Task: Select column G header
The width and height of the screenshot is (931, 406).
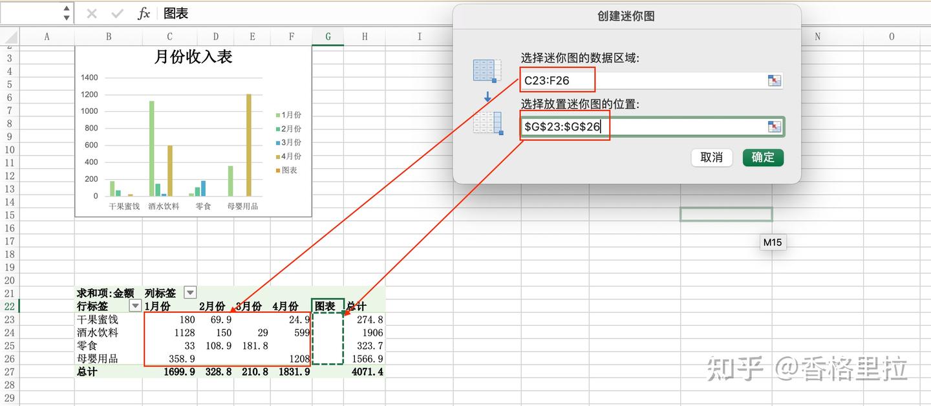Action: coord(328,37)
